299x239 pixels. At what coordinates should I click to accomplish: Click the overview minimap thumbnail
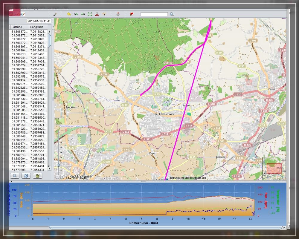tap(274, 168)
